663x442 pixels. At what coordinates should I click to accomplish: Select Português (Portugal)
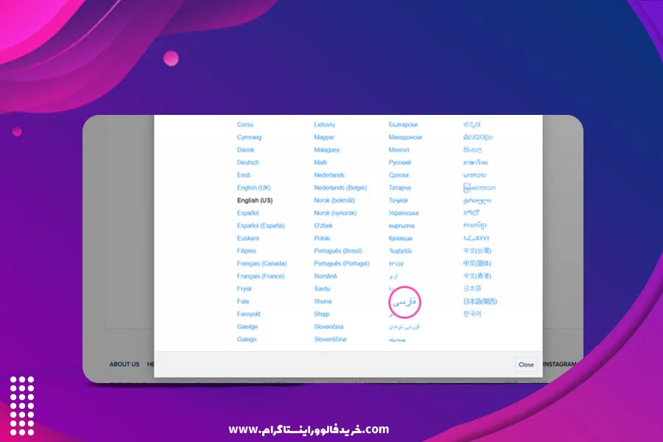(342, 264)
